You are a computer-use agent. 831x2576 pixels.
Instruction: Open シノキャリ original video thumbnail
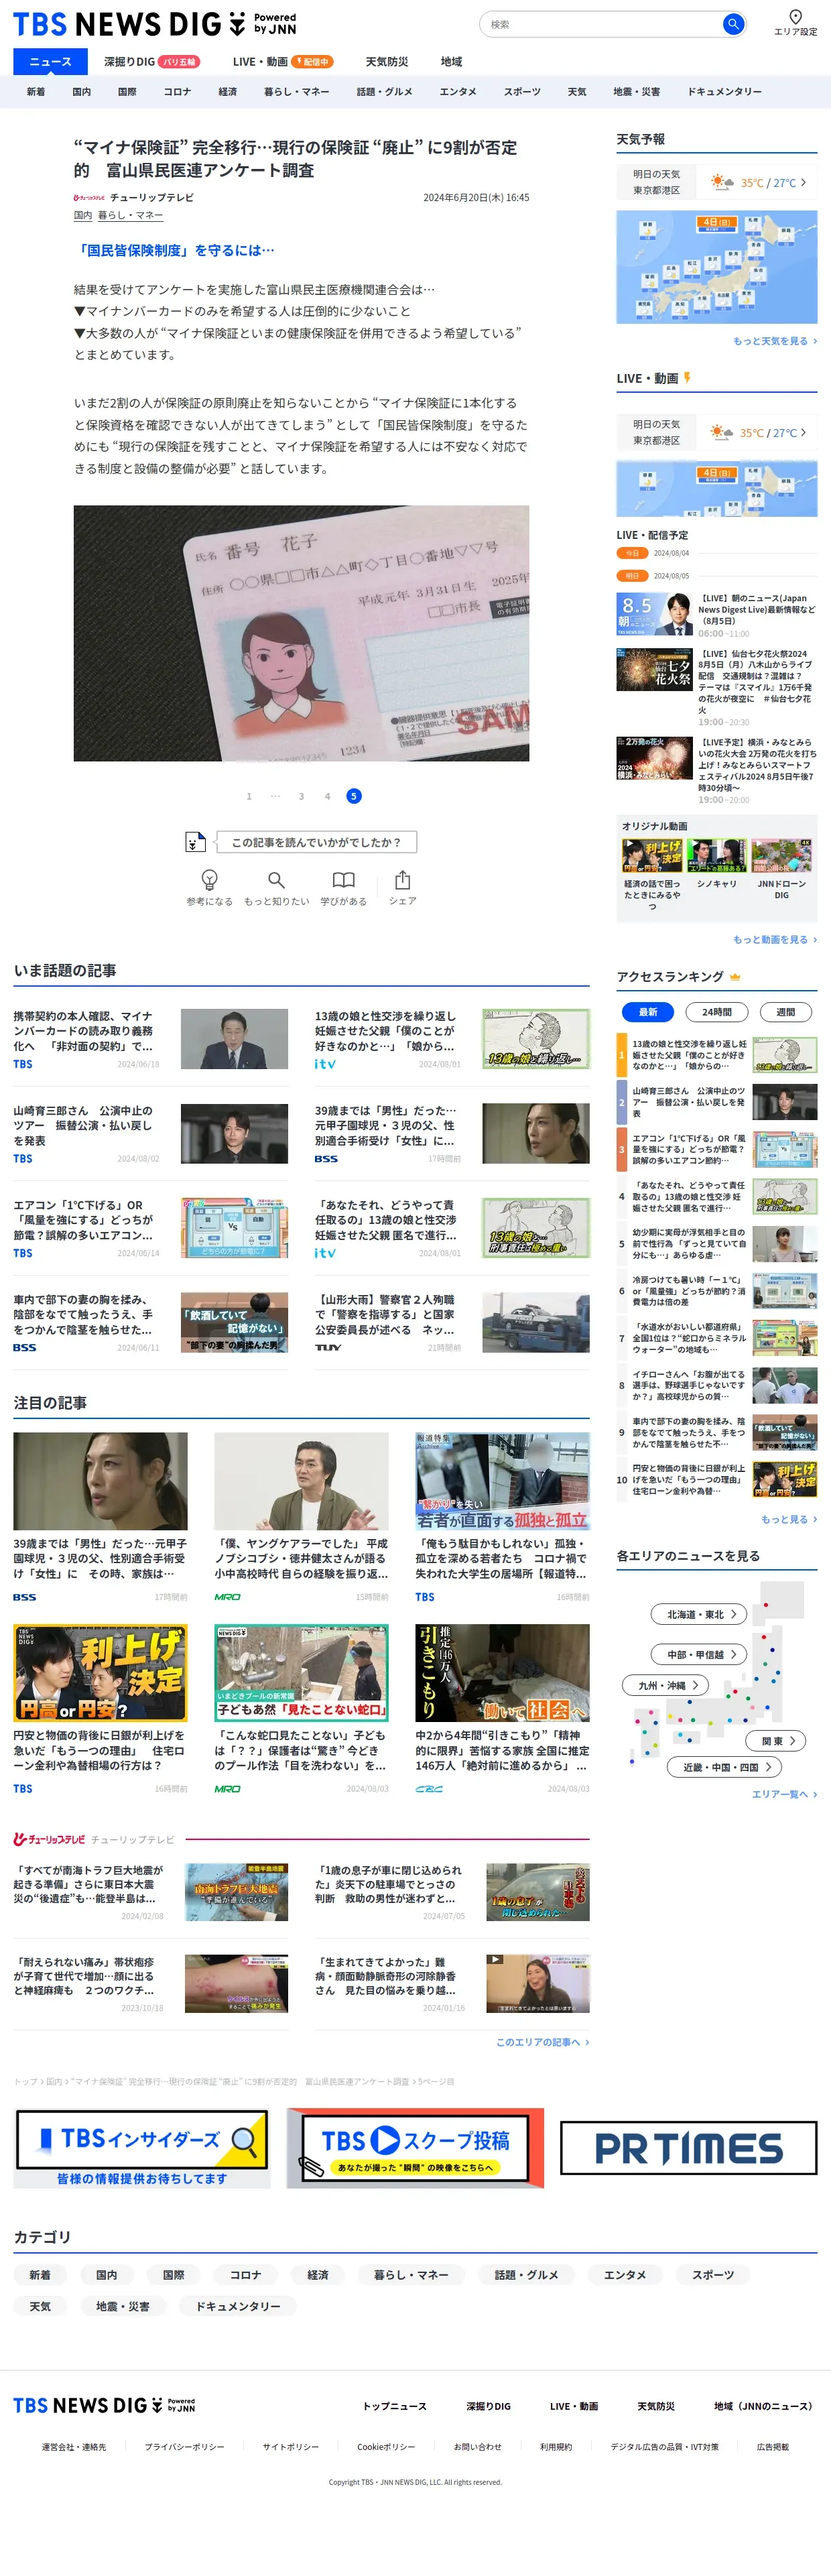tap(716, 856)
